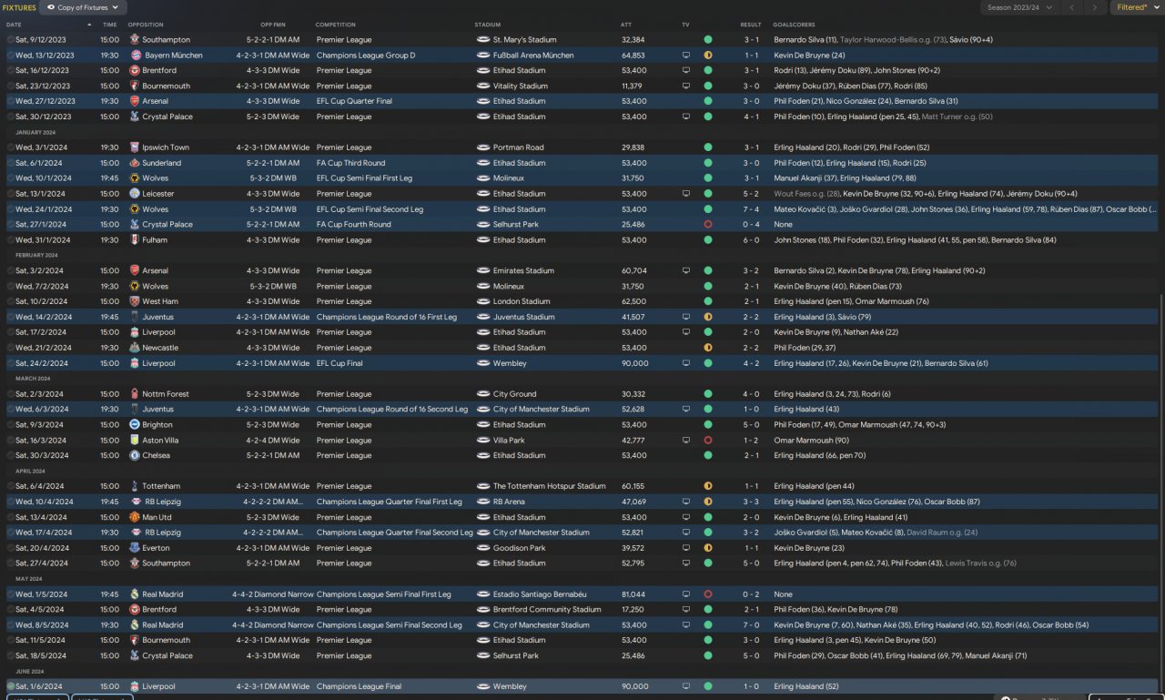Screen dimensions: 1165x700
Task: Open The Tottenham Hotspur Stadium link
Action: 549,487
